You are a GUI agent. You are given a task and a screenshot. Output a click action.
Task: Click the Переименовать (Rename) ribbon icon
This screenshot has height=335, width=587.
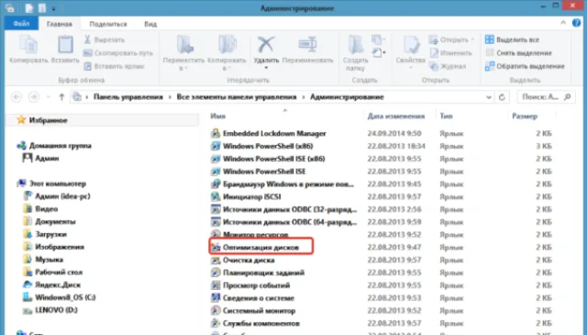point(307,45)
